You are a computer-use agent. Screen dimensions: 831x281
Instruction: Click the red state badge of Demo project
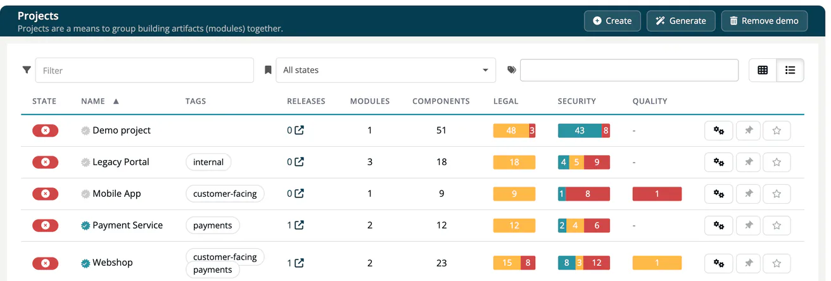point(45,130)
